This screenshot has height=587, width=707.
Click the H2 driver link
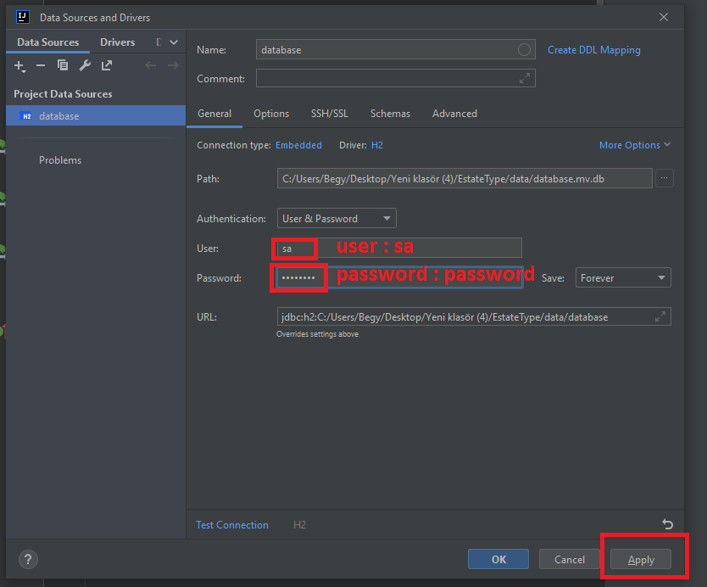(x=377, y=145)
